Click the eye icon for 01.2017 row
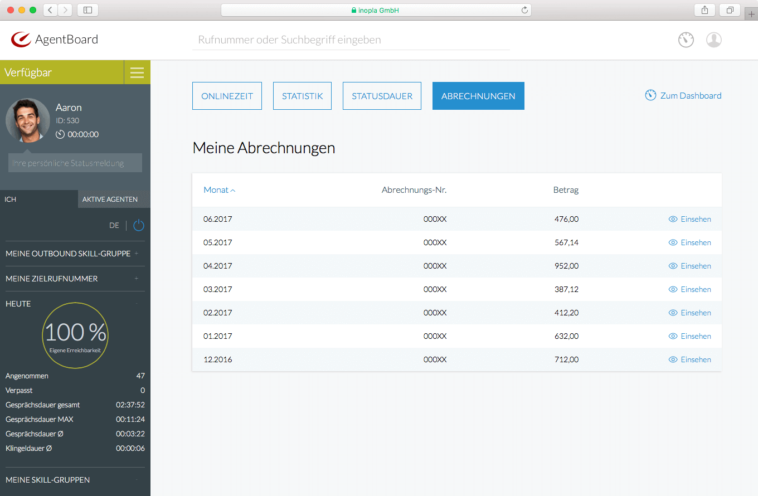 (x=673, y=336)
